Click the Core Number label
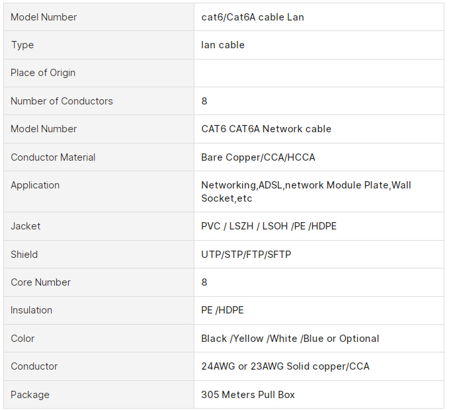451x410 pixels. click(x=40, y=282)
